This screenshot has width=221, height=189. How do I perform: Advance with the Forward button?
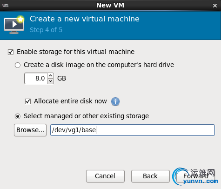[x=195, y=176]
